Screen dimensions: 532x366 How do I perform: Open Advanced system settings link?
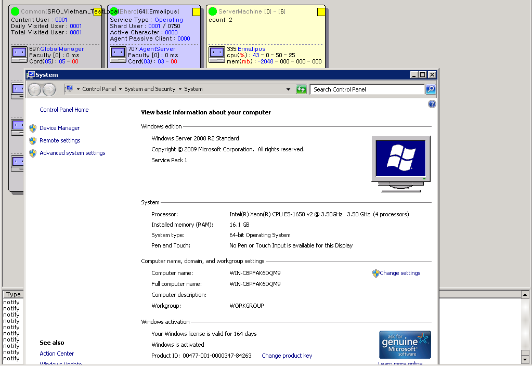coord(72,153)
